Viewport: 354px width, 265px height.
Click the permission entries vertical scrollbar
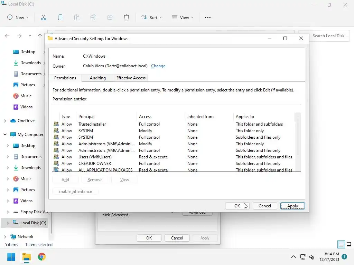tap(298, 137)
